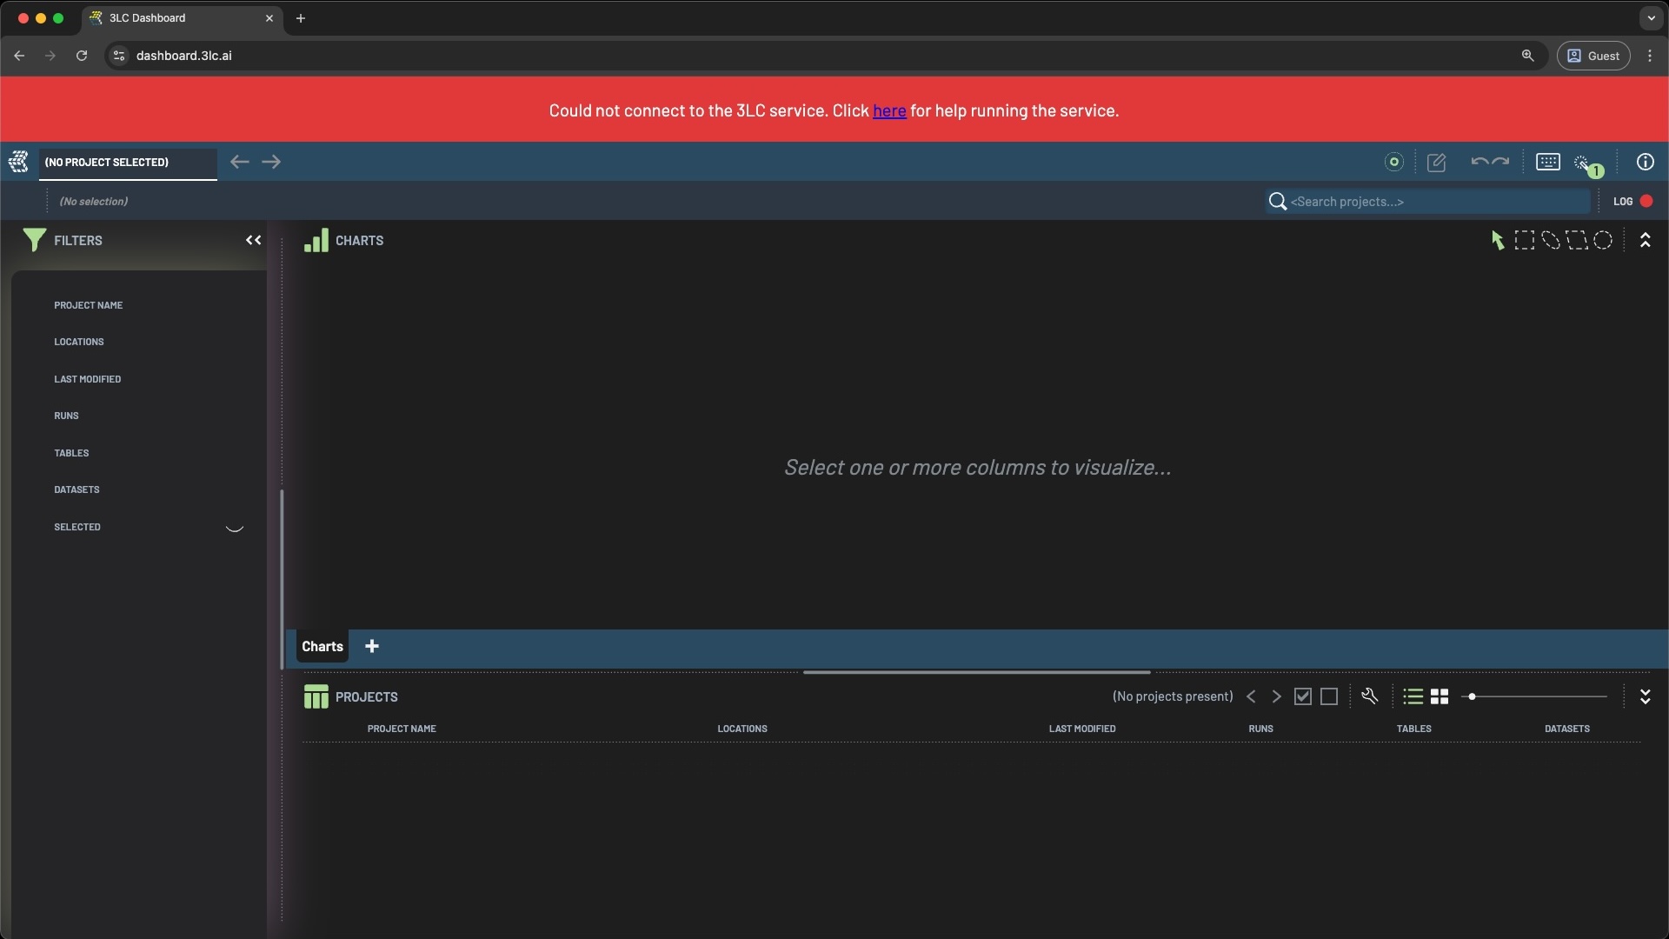Open project settings with the wrench icon
Image resolution: width=1669 pixels, height=939 pixels.
[1370, 696]
